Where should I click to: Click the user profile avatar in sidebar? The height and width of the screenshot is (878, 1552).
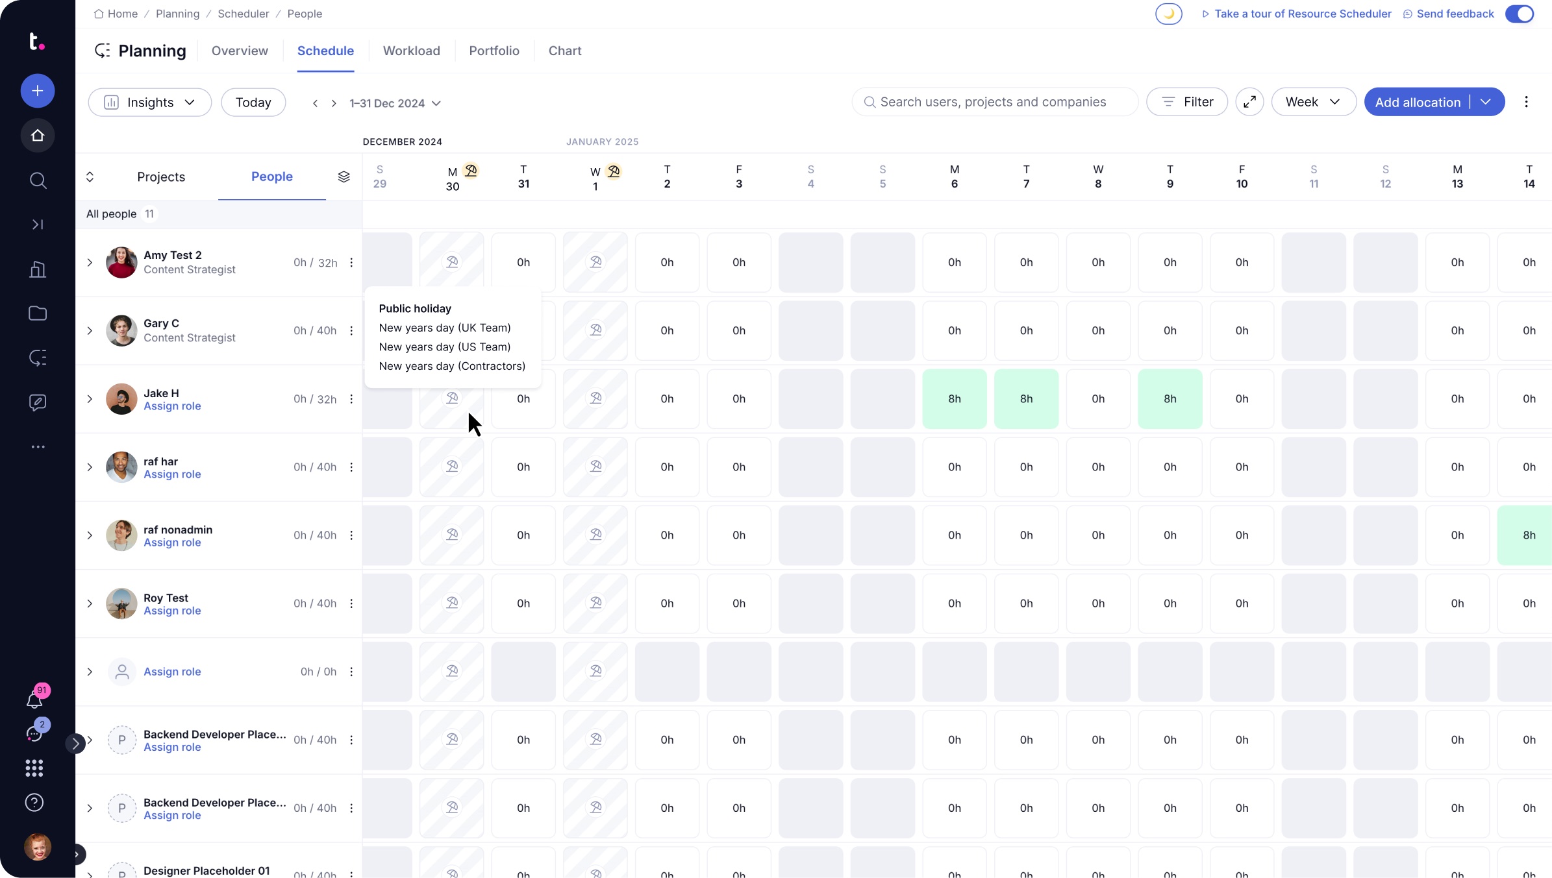tap(38, 847)
